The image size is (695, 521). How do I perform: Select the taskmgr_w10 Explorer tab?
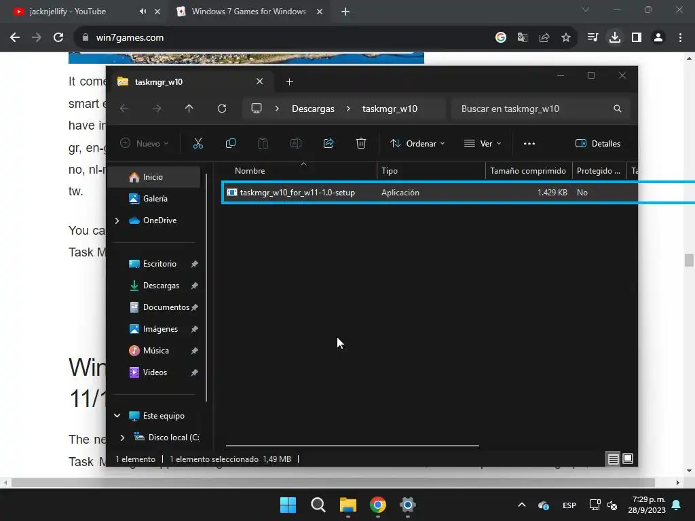[x=191, y=81]
